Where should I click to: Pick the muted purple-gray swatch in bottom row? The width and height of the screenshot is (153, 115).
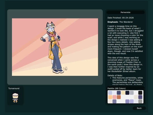coord(114,101)
